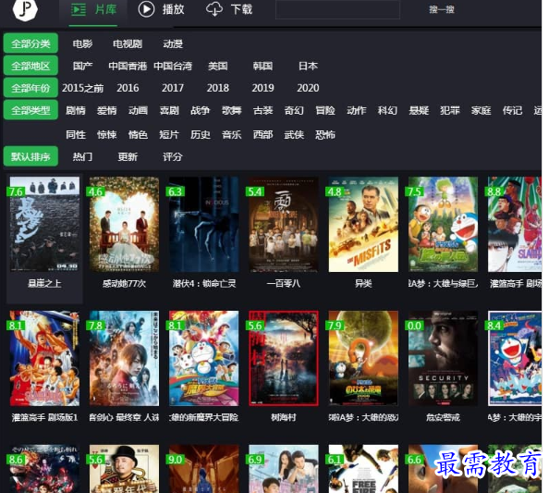Click the 树海村 title text
This screenshot has height=493, width=549.
[x=284, y=418]
